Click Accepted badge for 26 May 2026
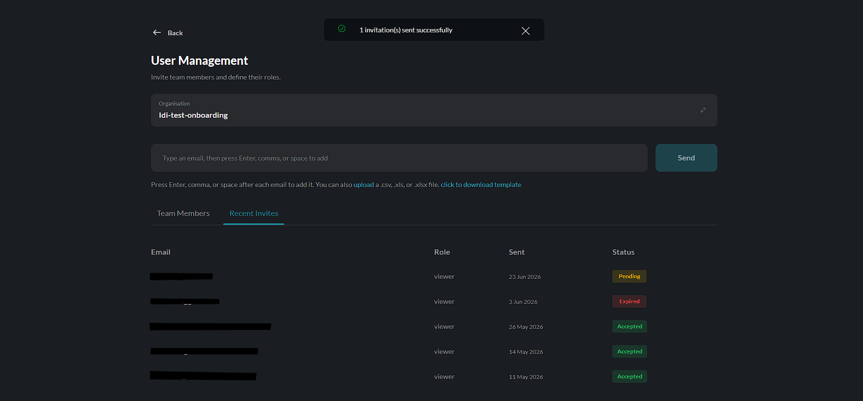Image resolution: width=863 pixels, height=401 pixels. [x=629, y=326]
